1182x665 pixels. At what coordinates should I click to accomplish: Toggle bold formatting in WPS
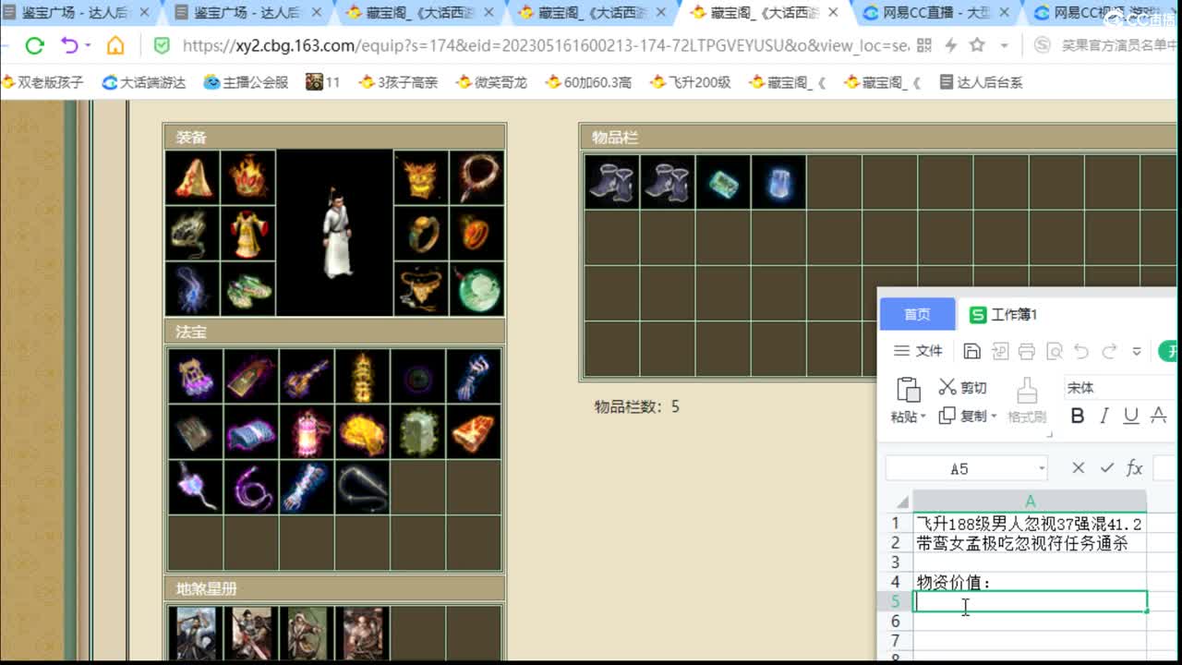[1077, 416]
